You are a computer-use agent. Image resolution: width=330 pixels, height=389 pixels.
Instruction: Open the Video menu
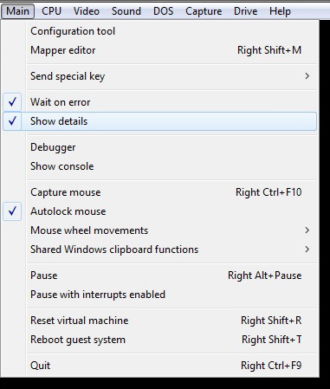click(x=87, y=11)
